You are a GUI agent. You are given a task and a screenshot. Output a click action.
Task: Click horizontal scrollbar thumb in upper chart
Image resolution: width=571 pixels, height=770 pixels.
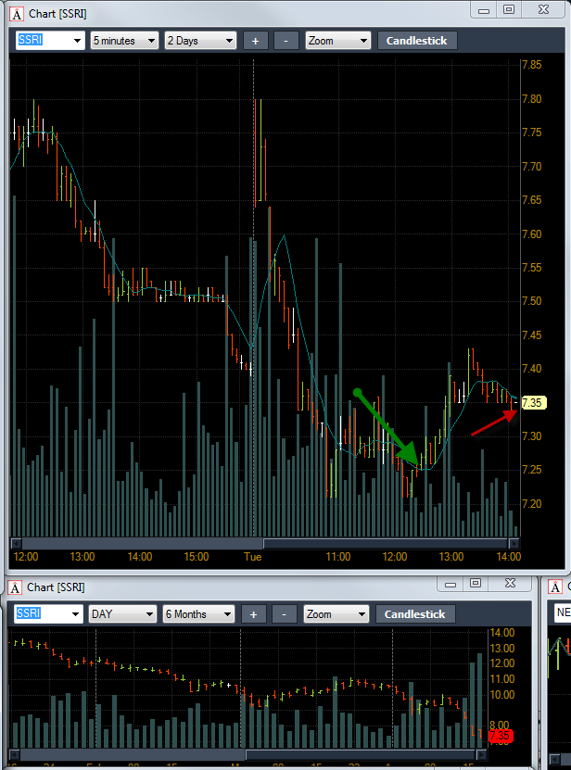[386, 543]
